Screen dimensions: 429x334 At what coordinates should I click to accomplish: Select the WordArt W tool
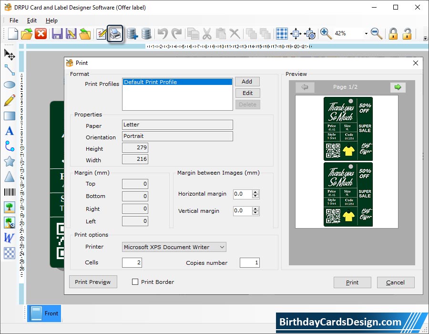pos(9,238)
